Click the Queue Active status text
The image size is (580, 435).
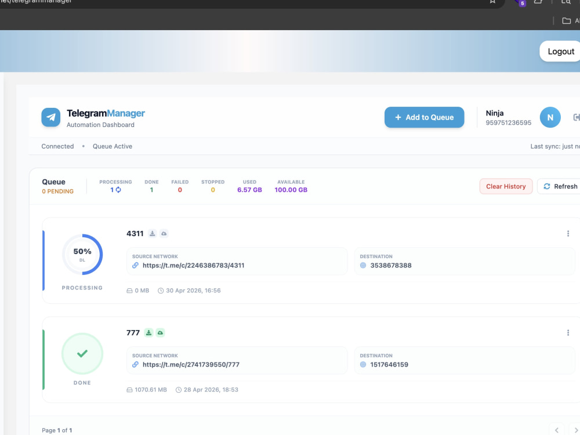[x=113, y=146]
